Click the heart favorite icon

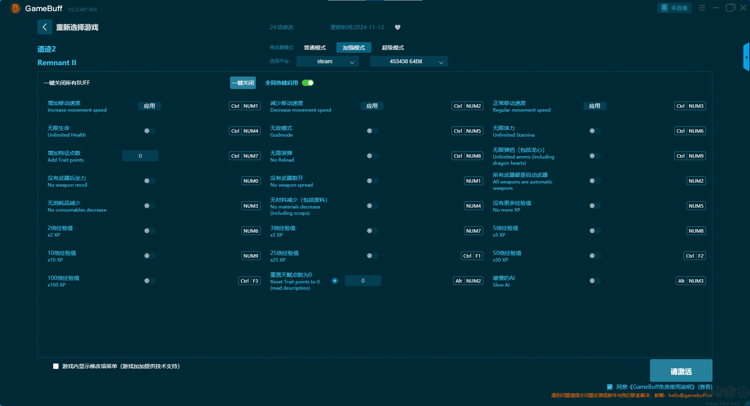(398, 27)
